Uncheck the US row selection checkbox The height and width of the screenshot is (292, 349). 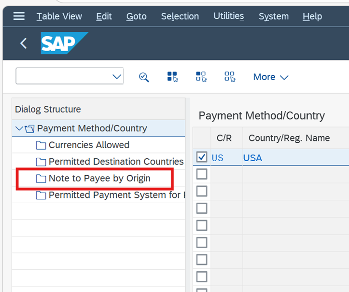[202, 157]
